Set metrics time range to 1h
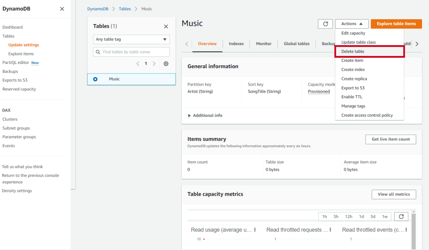 (x=325, y=216)
